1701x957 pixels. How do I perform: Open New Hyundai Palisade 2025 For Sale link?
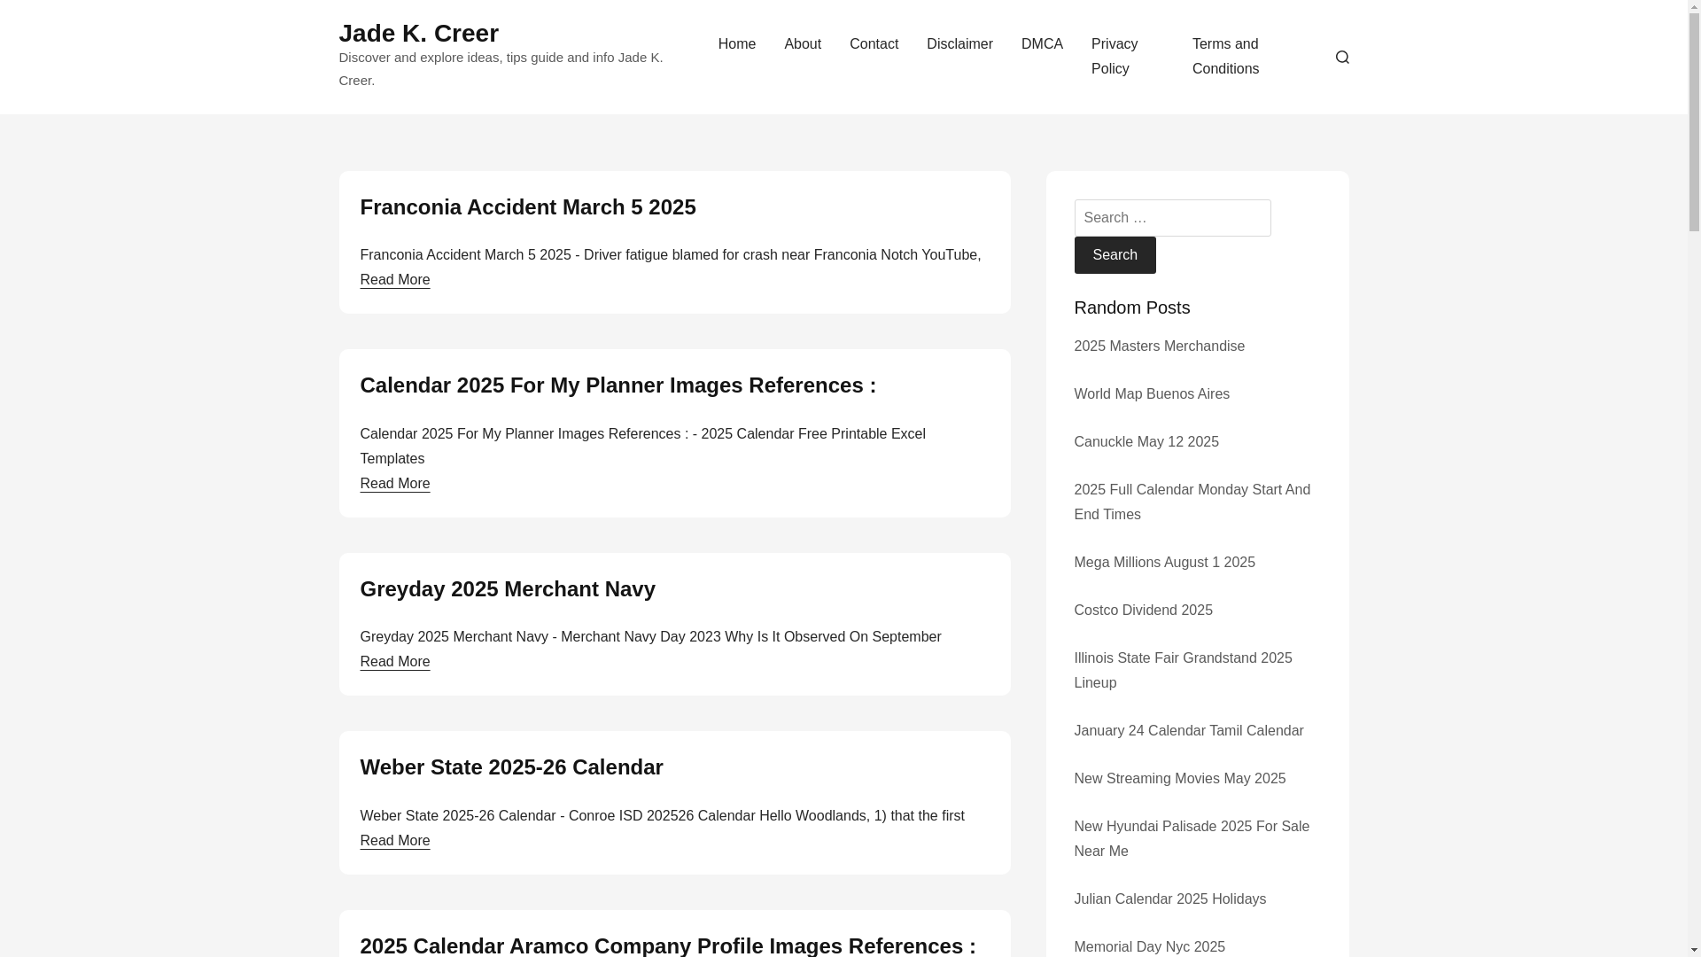1192,839
